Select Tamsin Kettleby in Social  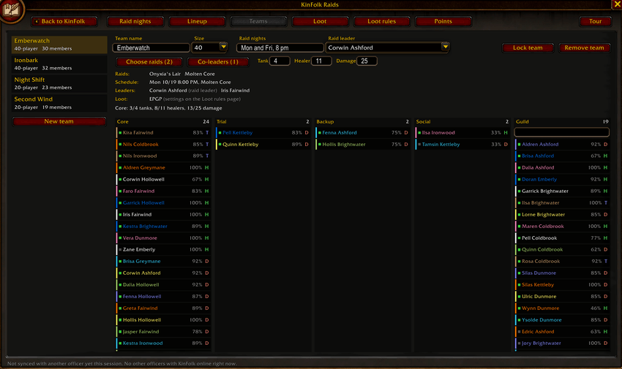pyautogui.click(x=462, y=145)
